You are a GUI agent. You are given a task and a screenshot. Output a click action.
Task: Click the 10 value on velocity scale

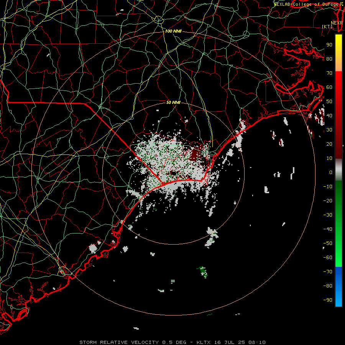point(329,158)
